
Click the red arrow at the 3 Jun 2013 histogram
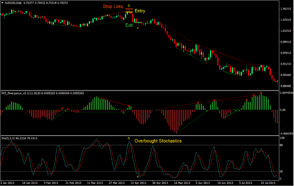tap(198, 103)
